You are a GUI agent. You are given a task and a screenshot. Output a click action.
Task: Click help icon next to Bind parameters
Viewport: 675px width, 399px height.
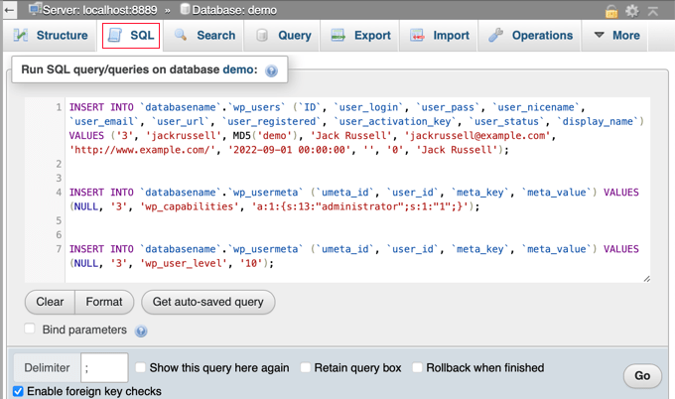(x=141, y=331)
